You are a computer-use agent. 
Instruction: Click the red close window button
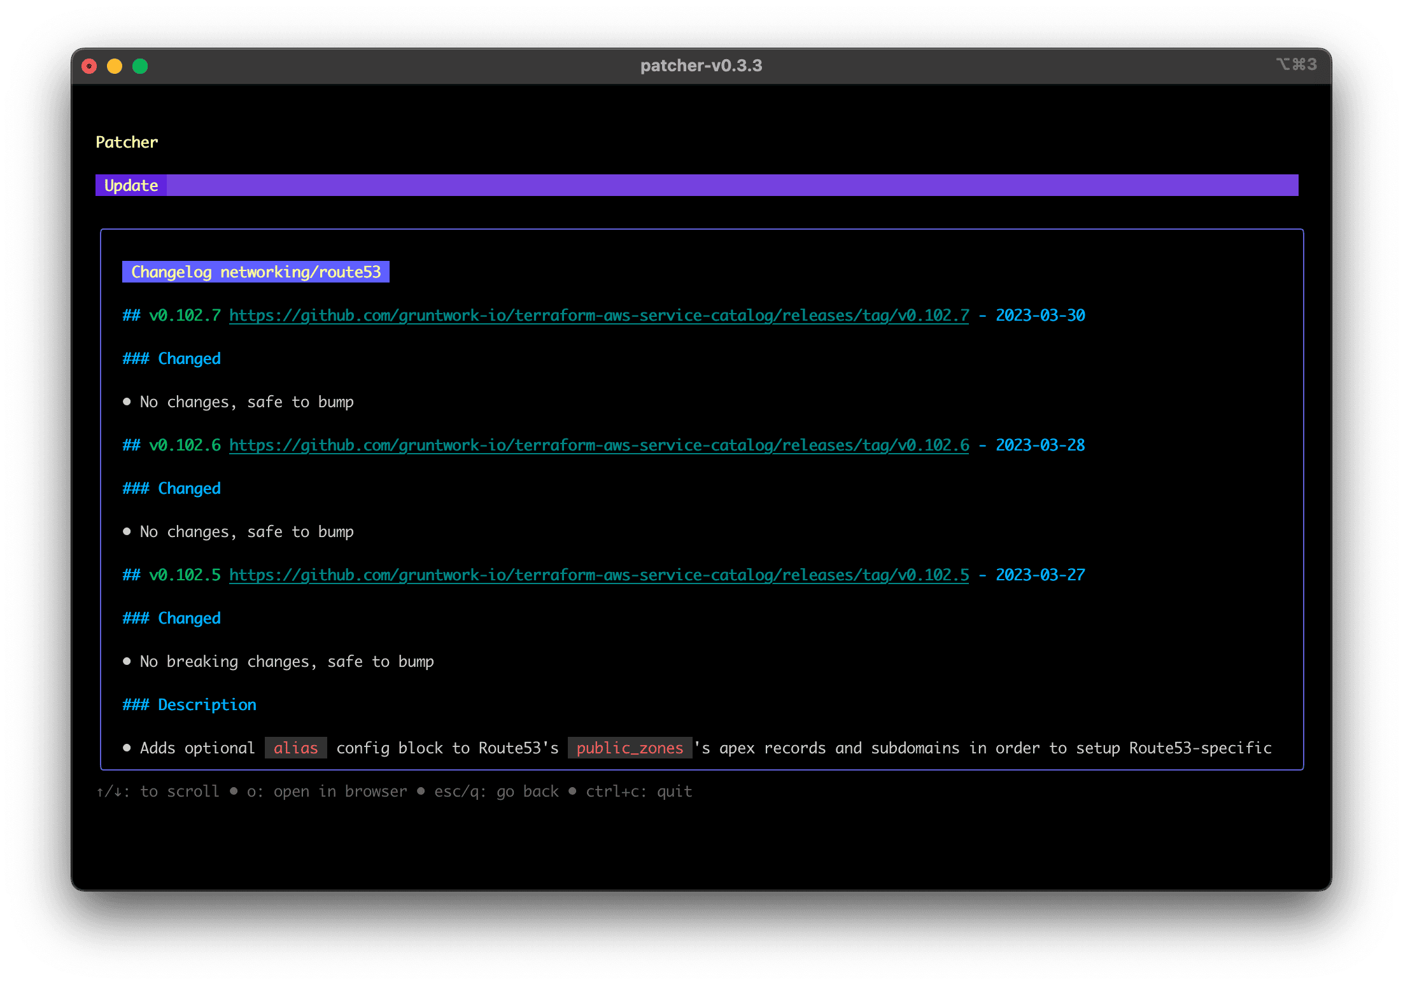[x=90, y=66]
